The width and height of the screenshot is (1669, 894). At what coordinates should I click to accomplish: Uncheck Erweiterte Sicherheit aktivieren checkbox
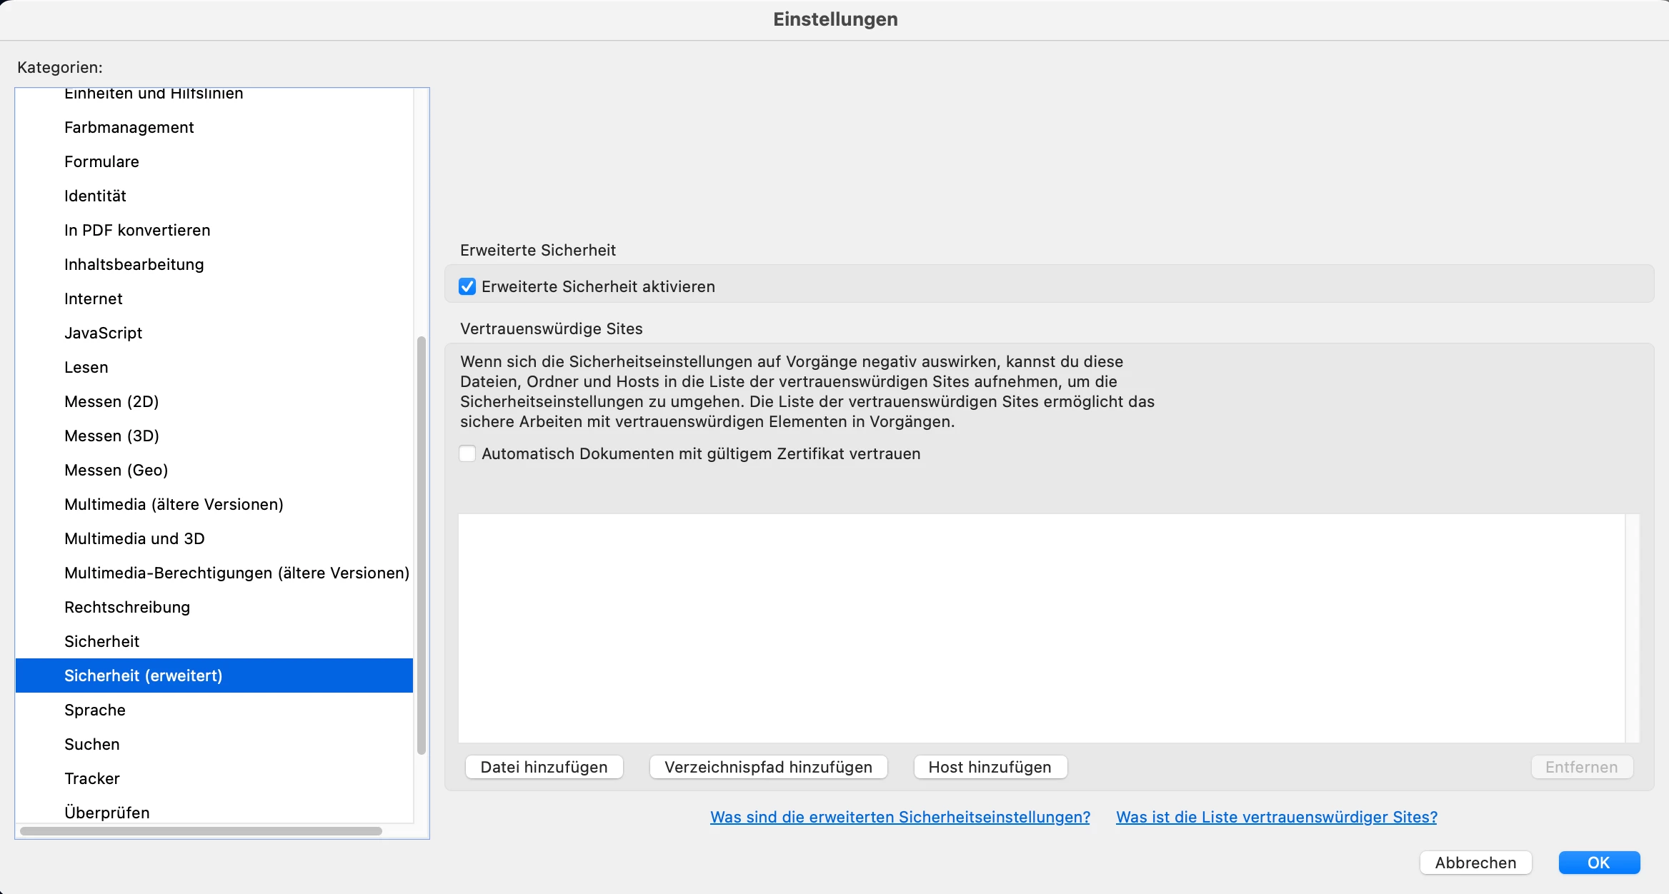467,286
